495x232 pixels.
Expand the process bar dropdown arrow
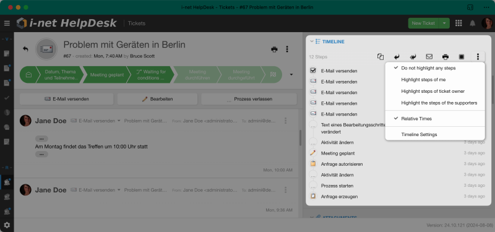point(291,75)
